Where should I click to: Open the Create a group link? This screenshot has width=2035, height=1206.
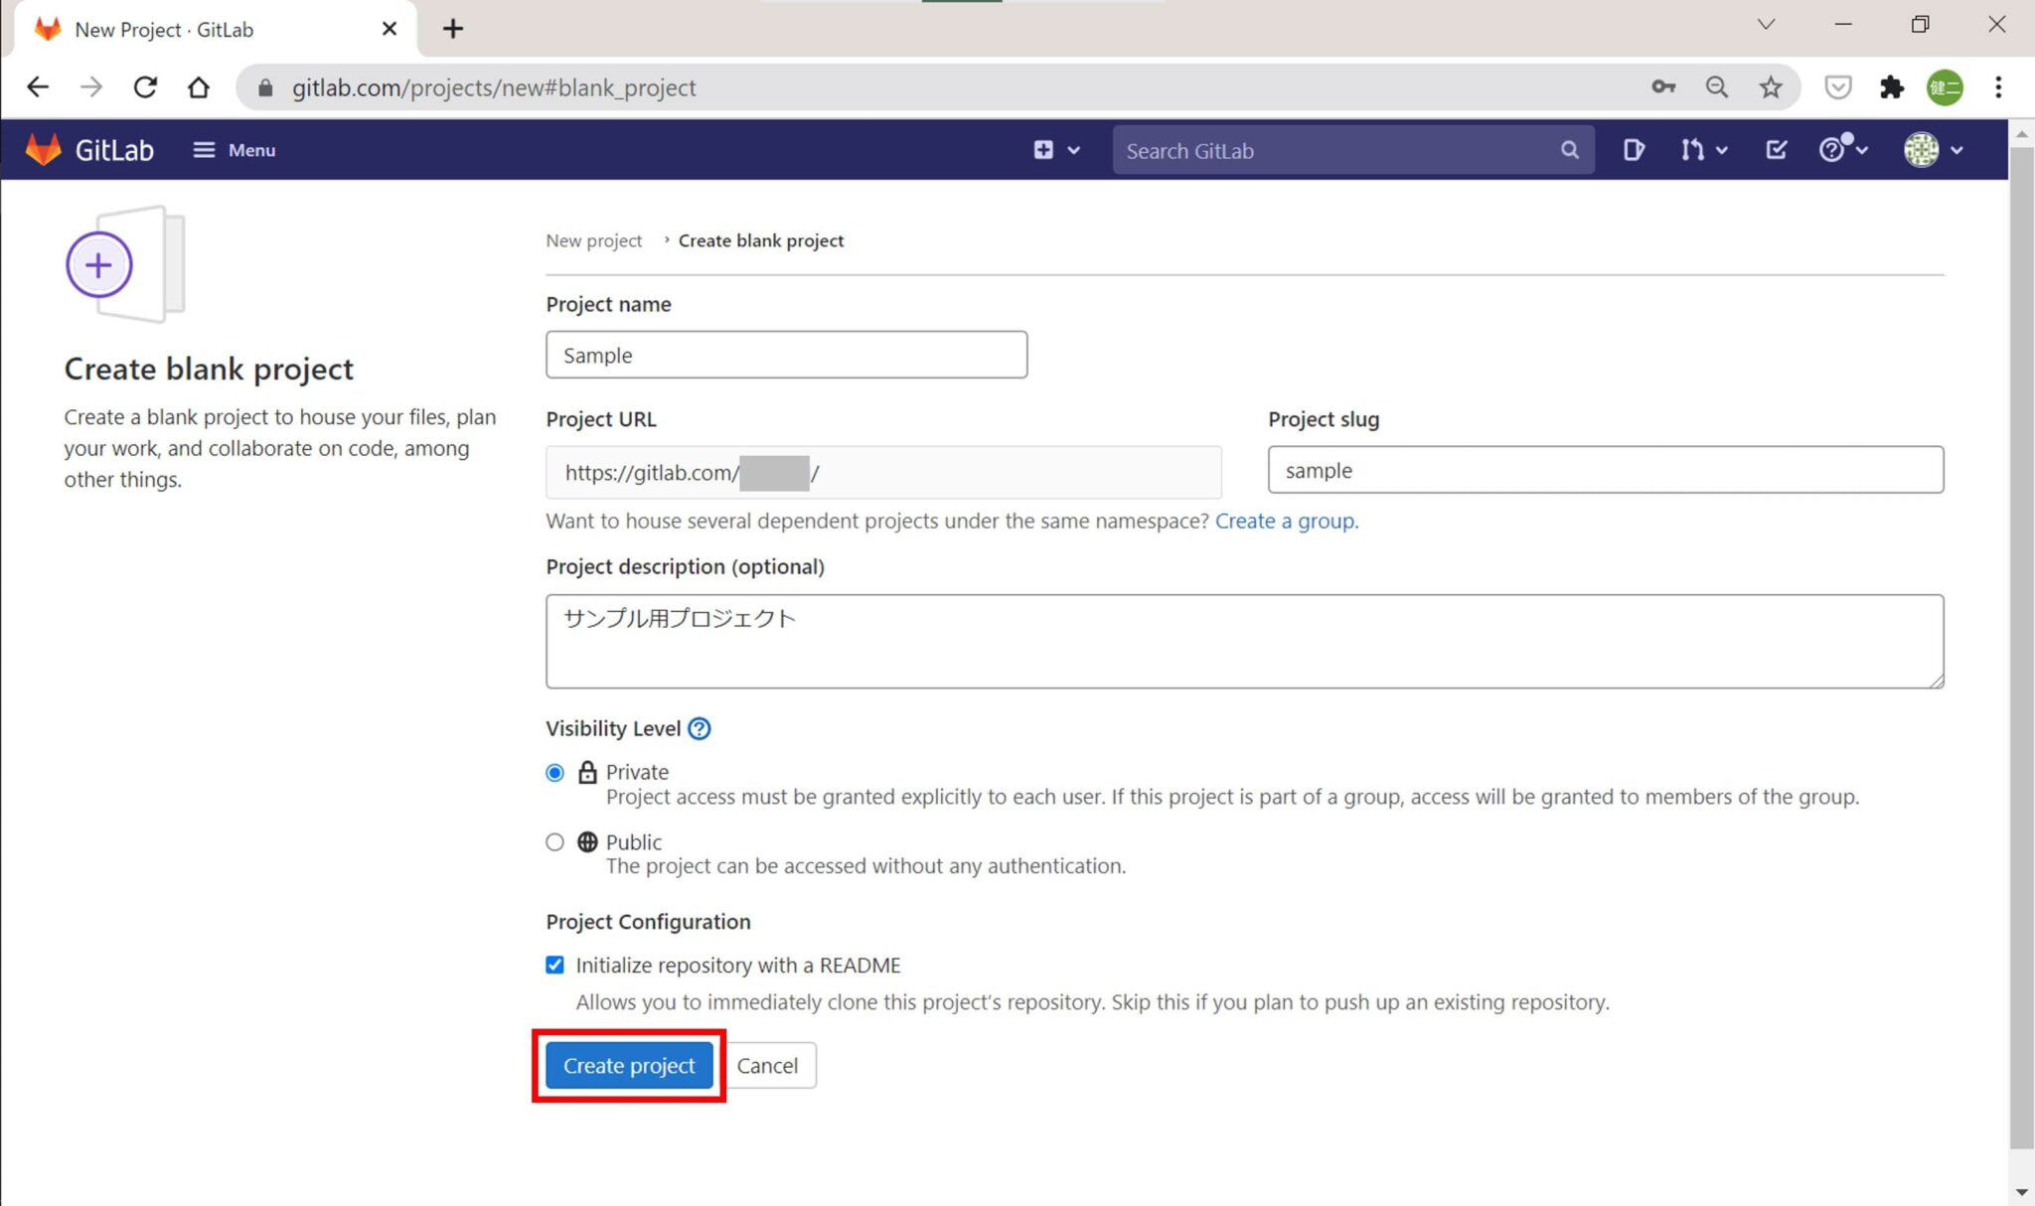[1285, 521]
